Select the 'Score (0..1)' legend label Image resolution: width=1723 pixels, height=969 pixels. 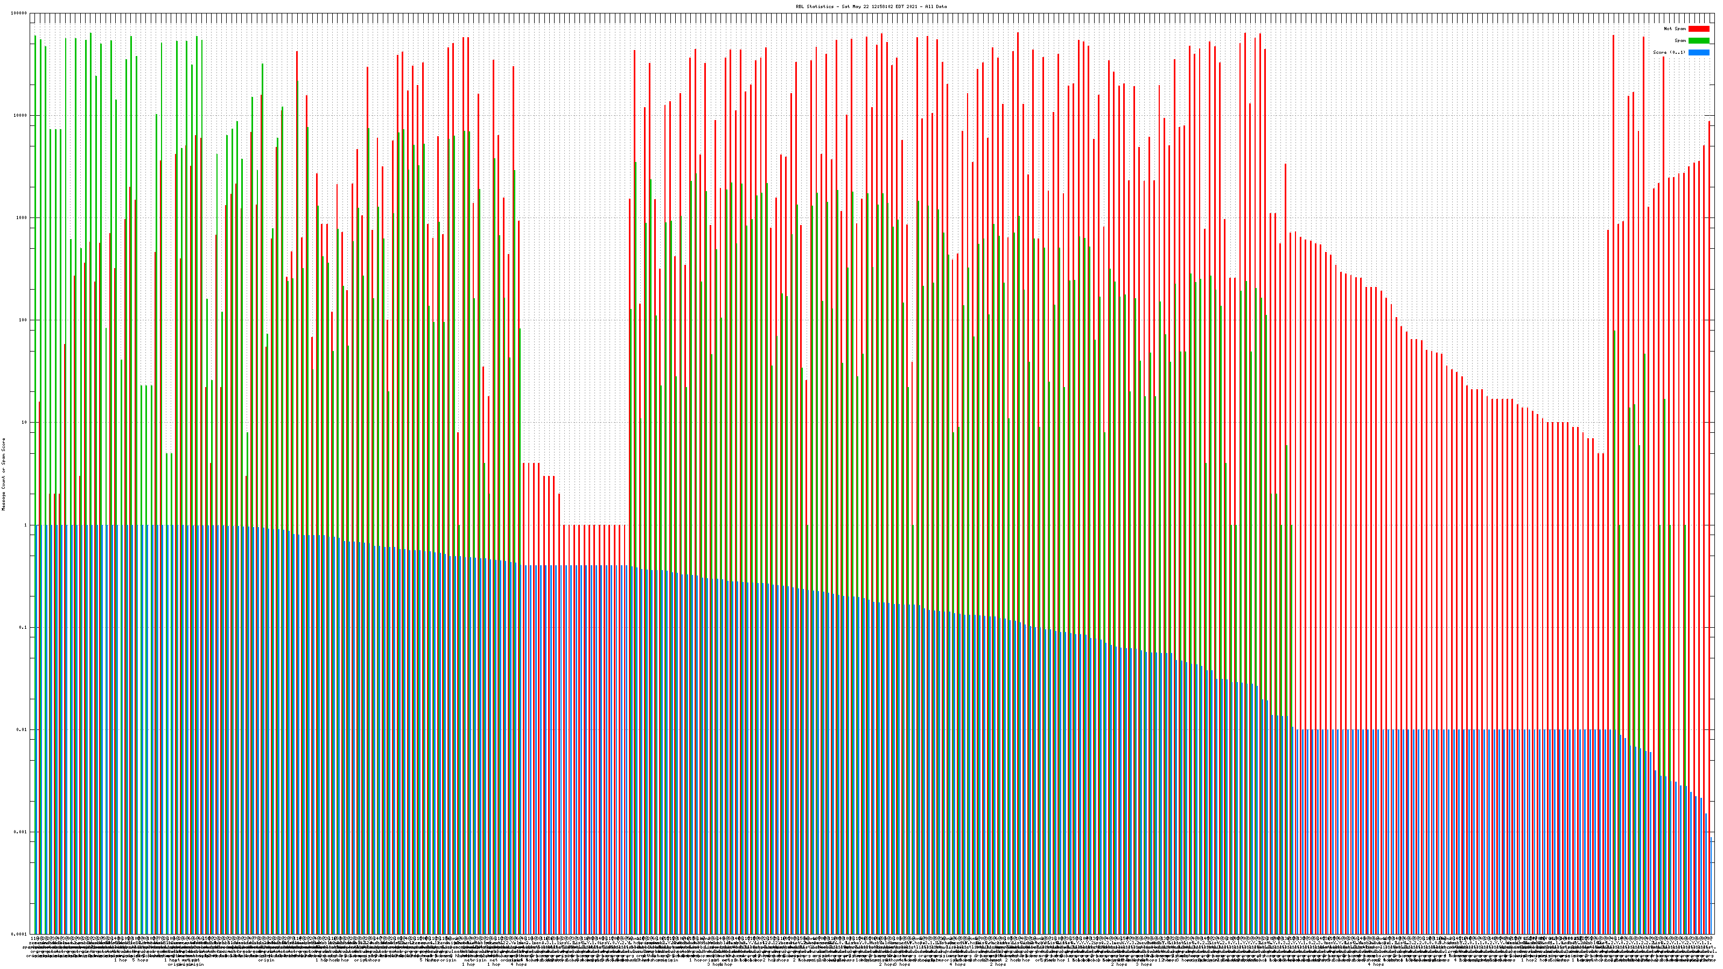1669,52
